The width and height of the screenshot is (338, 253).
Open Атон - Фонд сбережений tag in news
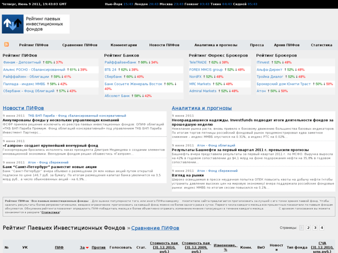[x=48, y=162]
